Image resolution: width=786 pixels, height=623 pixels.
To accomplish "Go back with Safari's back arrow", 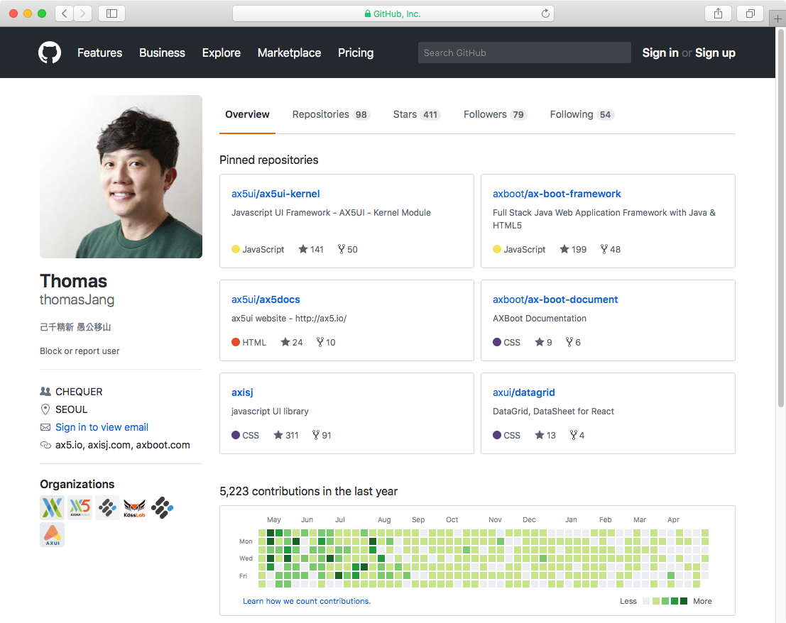I will [64, 13].
